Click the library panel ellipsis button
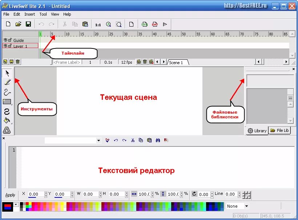The width and height of the screenshot is (298, 220). [290, 98]
